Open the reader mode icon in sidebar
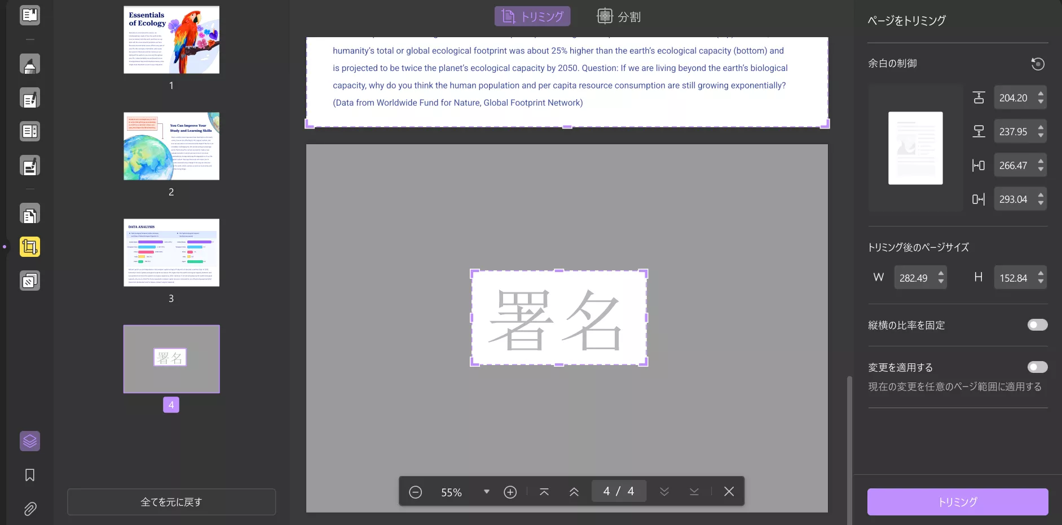This screenshot has width=1062, height=525. click(30, 15)
